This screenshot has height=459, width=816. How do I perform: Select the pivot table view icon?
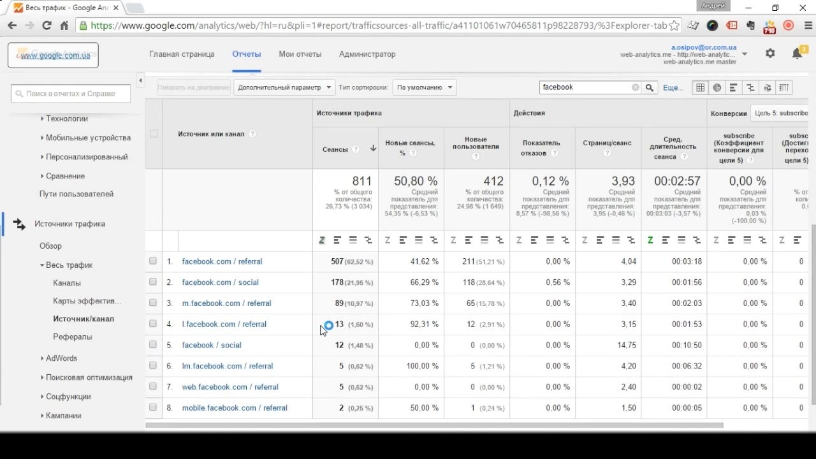point(783,88)
